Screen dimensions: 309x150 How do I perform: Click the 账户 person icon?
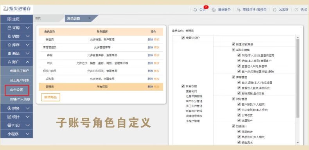pyautogui.click(x=9, y=62)
